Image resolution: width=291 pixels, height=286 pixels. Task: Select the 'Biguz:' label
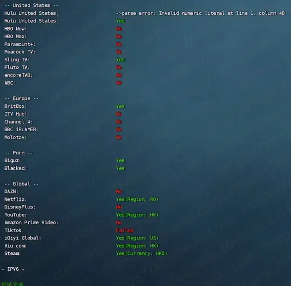click(x=13, y=160)
